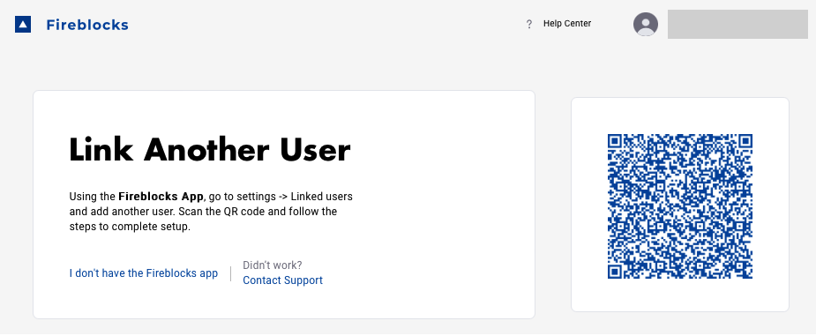This screenshot has height=336, width=816.
Task: Click the Help Center question mark icon
Action: click(x=529, y=24)
